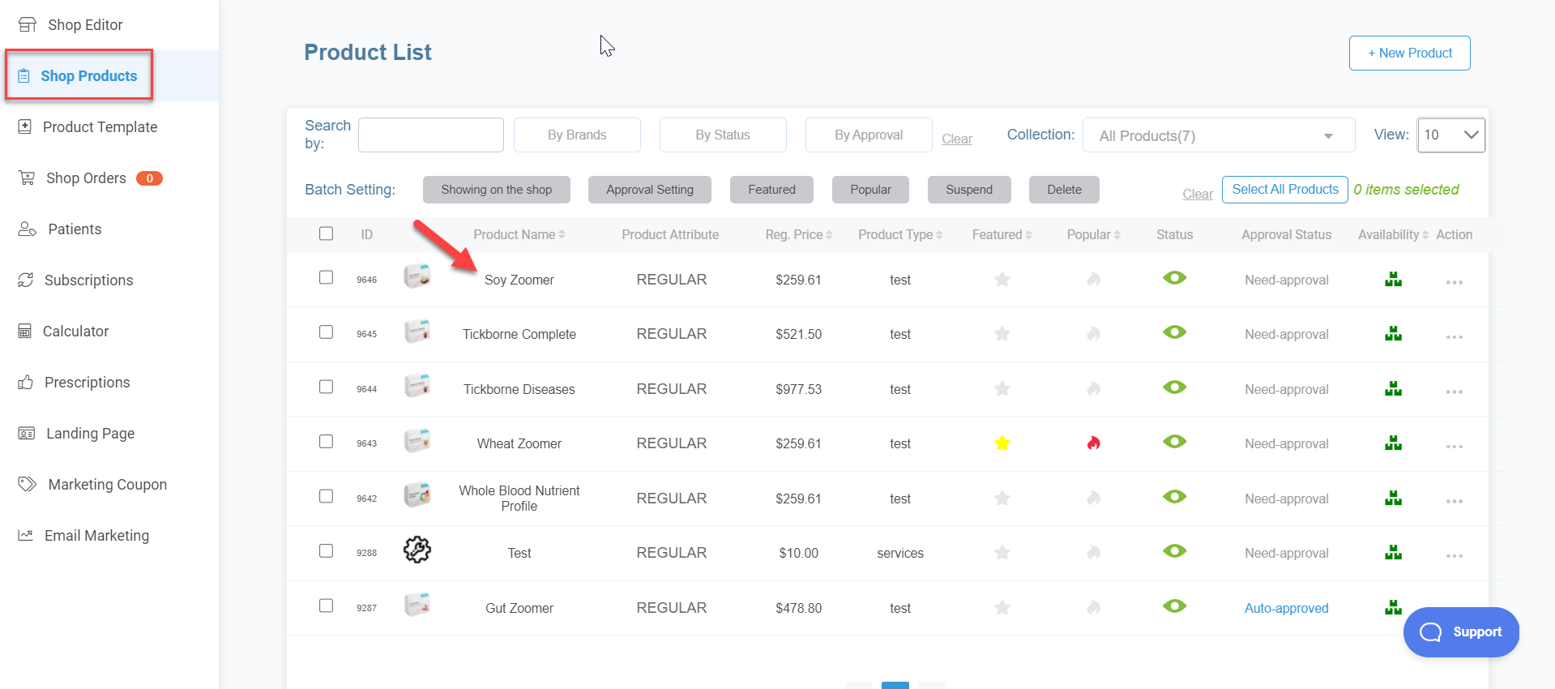
Task: Open action menu for Soy Zoomer
Action: pyautogui.click(x=1454, y=282)
